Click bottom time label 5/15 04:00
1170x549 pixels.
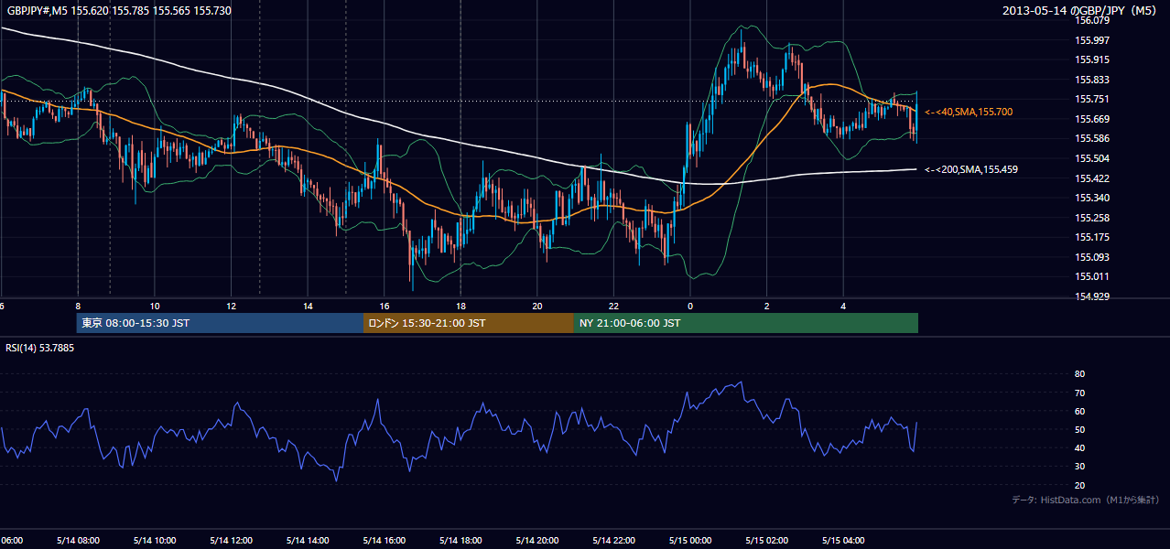(843, 540)
